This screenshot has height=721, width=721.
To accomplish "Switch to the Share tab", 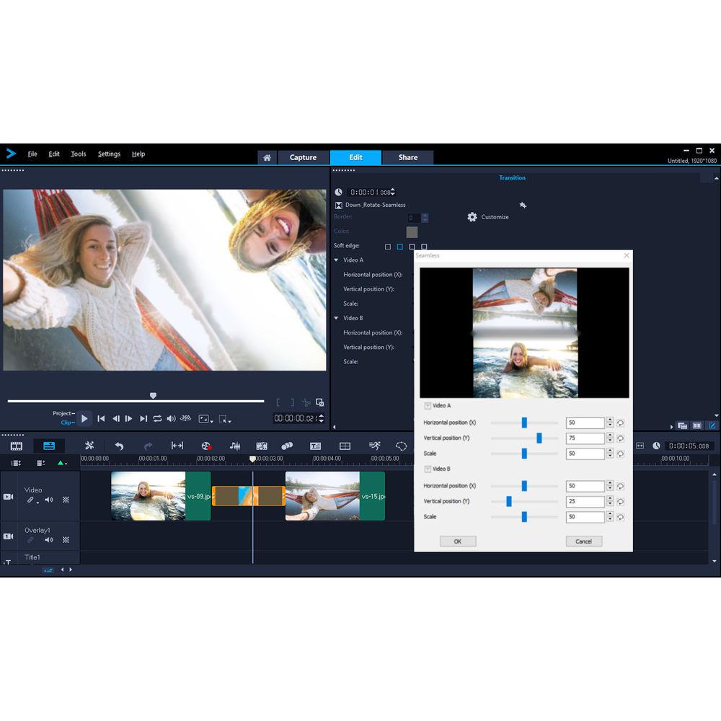I will pyautogui.click(x=407, y=156).
